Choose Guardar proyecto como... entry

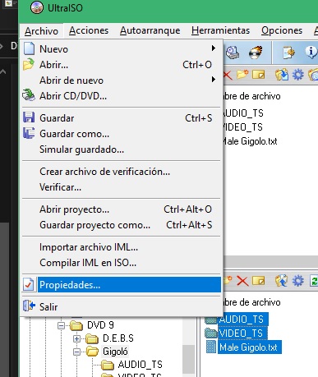pos(121,225)
